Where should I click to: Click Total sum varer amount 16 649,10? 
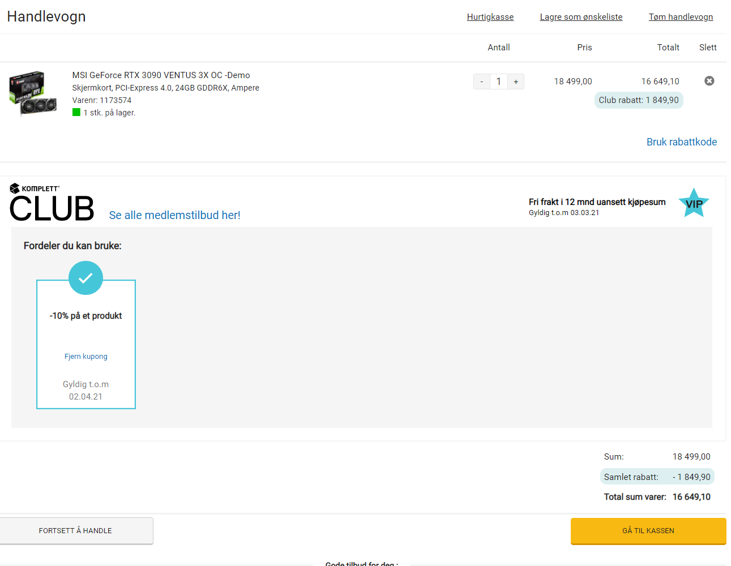pos(691,497)
